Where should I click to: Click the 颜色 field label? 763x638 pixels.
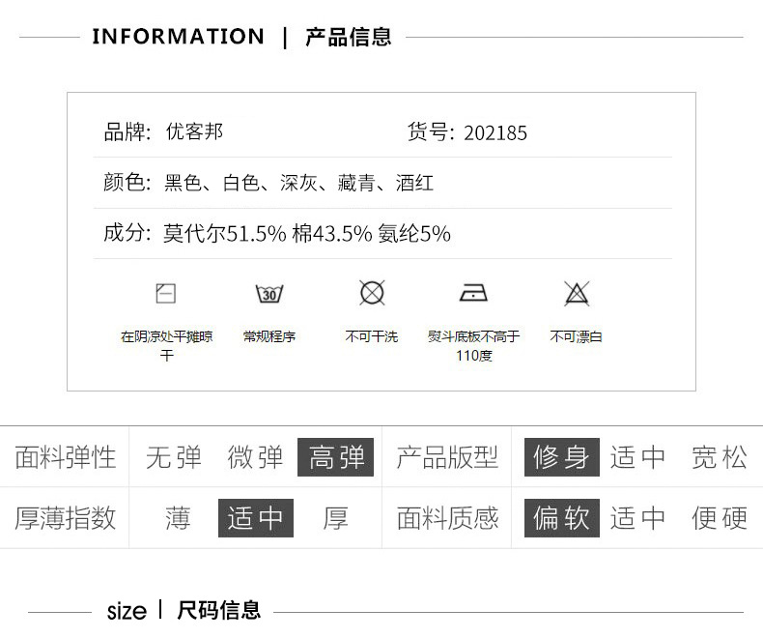tap(126, 183)
